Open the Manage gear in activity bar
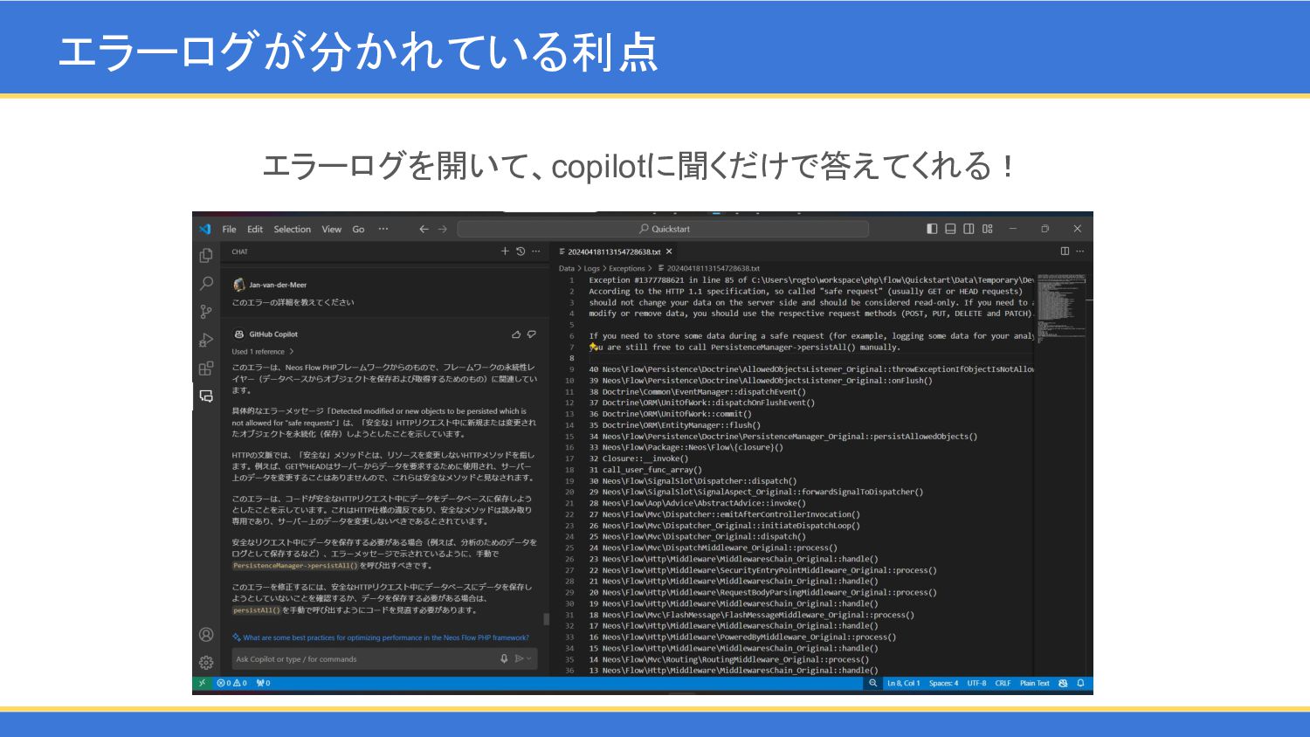 [206, 663]
